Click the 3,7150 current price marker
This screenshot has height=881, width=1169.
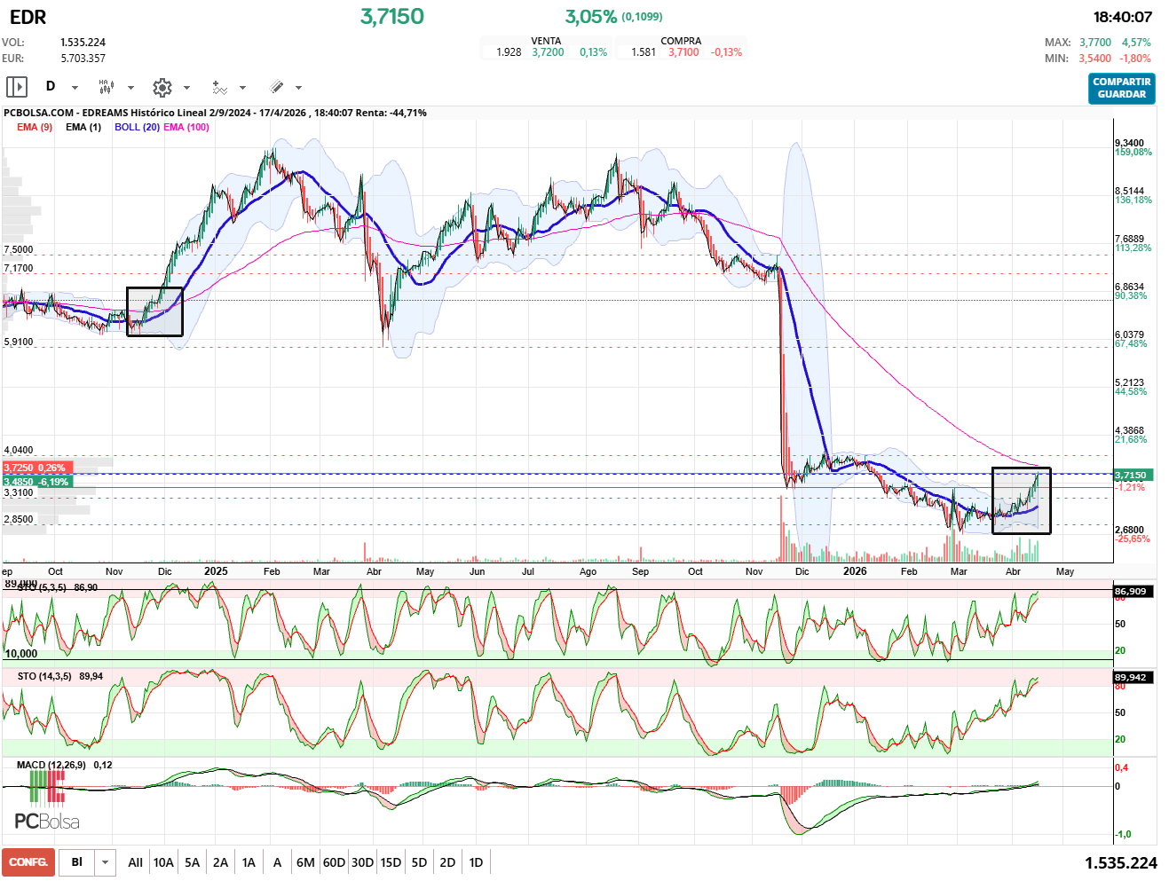click(1133, 476)
